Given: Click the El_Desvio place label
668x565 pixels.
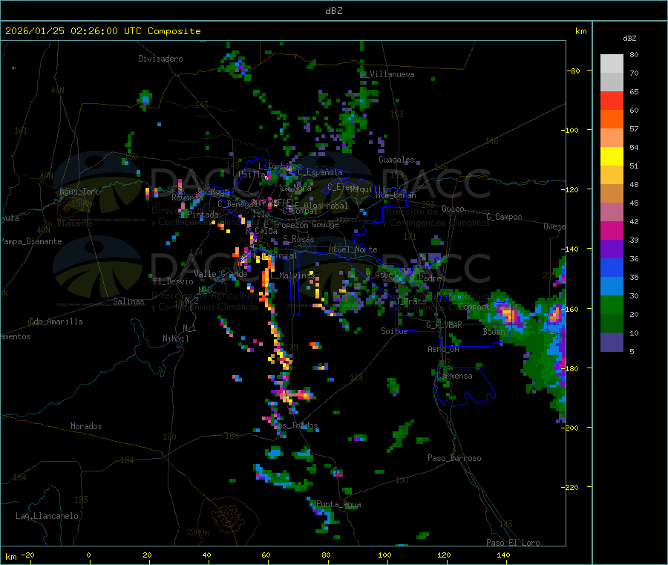Looking at the screenshot, I should click(173, 281).
